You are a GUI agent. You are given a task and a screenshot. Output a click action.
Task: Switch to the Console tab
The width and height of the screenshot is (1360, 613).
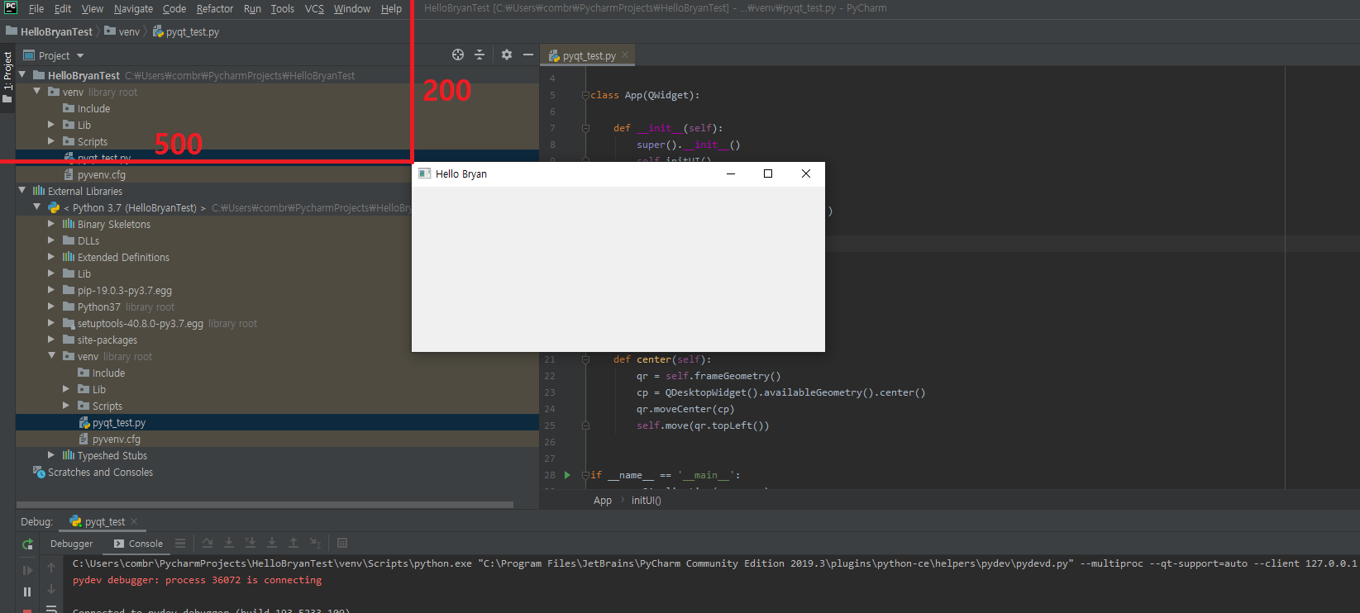[x=138, y=544]
